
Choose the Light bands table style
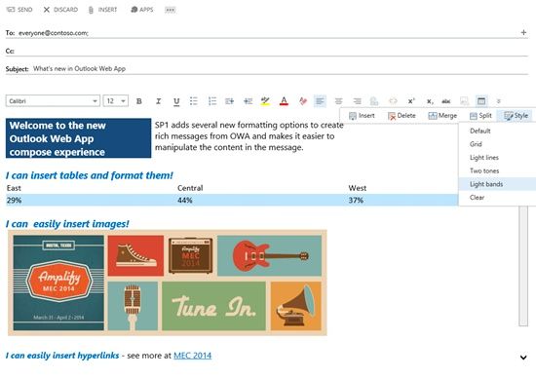497,184
